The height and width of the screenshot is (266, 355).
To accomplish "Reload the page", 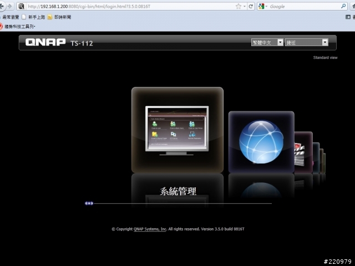I will click(251, 6).
